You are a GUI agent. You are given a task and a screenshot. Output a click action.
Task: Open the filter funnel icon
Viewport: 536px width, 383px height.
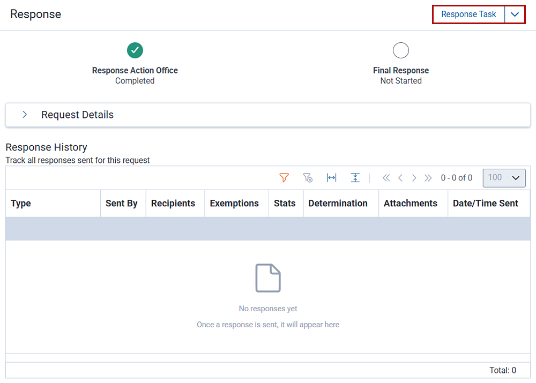pos(284,178)
